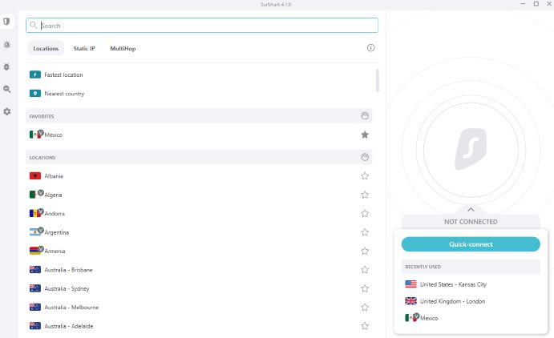Connect to Nearest country
Image resolution: width=554 pixels, height=338 pixels.
click(x=199, y=94)
